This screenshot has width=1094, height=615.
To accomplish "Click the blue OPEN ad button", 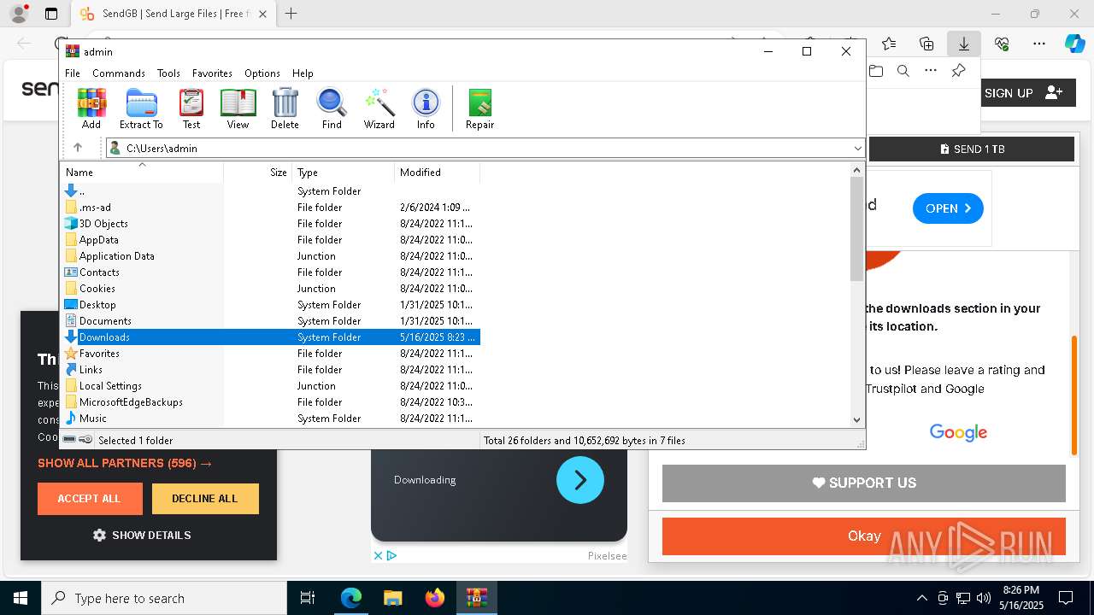I will point(948,208).
